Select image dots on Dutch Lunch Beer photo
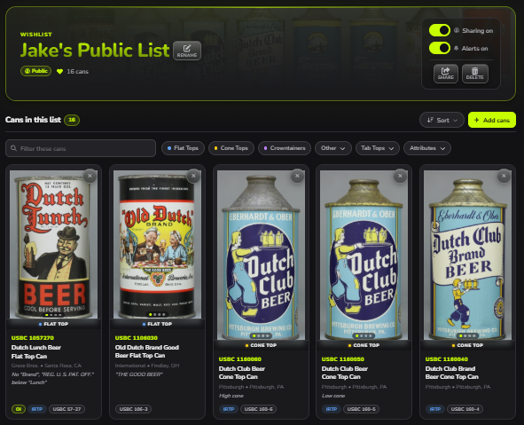This screenshot has width=524, height=425. coord(53,315)
